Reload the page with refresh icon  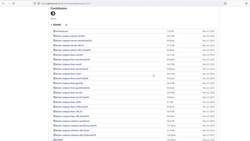pos(14,4)
